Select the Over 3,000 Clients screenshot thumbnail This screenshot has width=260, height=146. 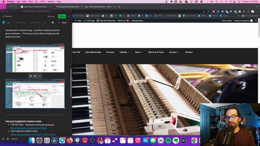coord(35,58)
